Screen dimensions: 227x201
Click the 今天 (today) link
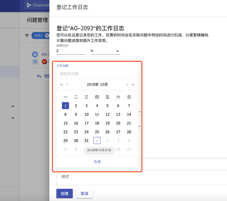[x=97, y=162]
